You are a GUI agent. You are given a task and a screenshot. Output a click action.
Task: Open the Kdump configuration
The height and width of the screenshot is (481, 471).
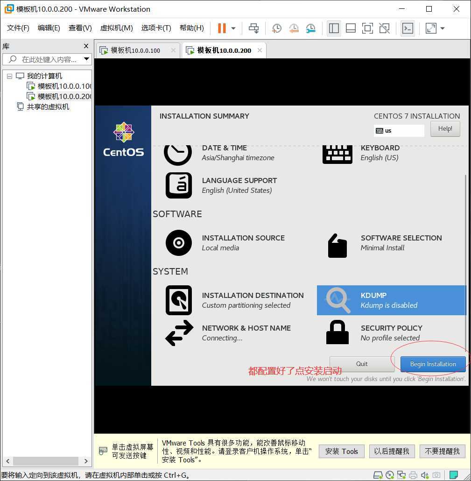tap(392, 300)
